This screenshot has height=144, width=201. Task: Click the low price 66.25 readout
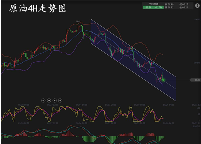(x=184, y=4)
